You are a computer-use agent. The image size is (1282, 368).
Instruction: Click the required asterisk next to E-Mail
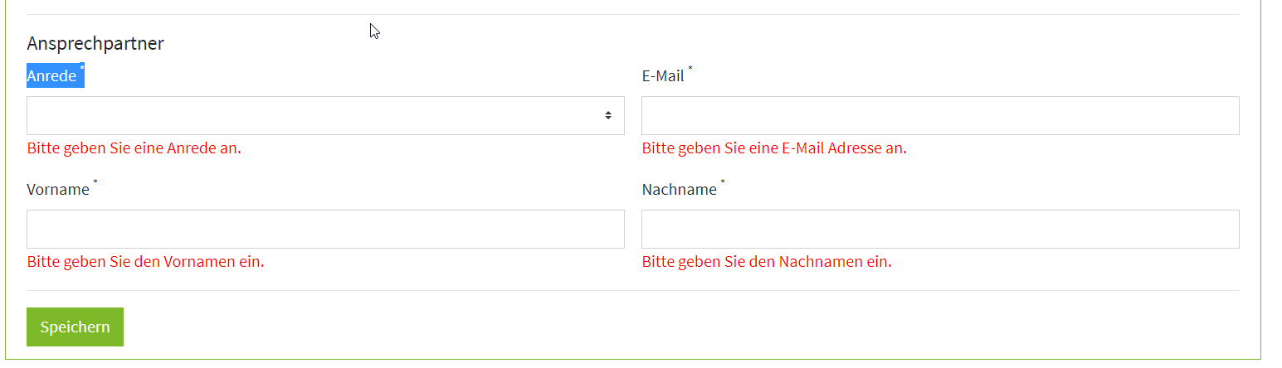[x=690, y=69]
